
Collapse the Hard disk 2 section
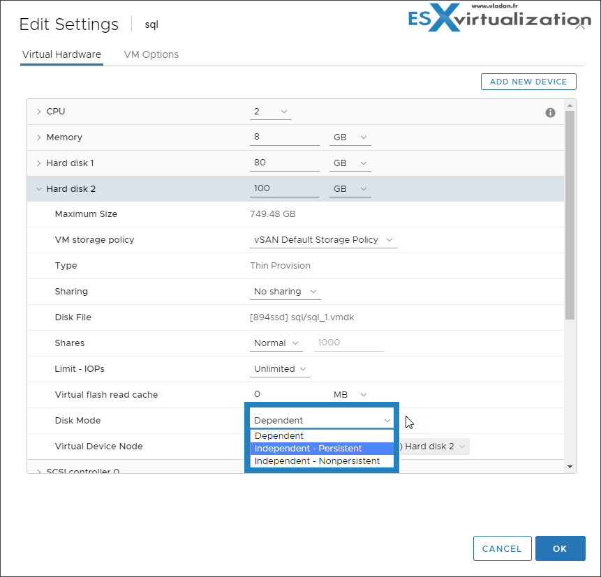pos(38,189)
